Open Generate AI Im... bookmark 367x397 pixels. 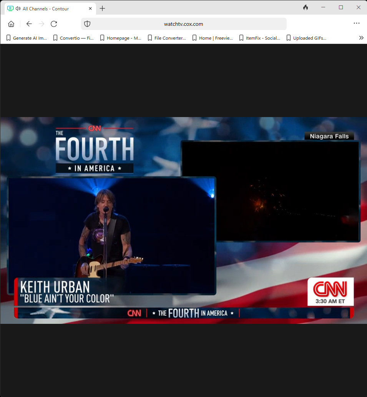coord(27,38)
